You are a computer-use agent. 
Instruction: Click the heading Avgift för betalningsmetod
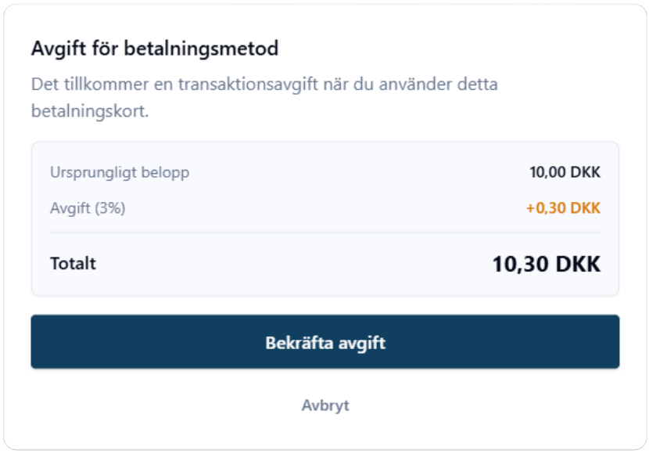(x=155, y=49)
